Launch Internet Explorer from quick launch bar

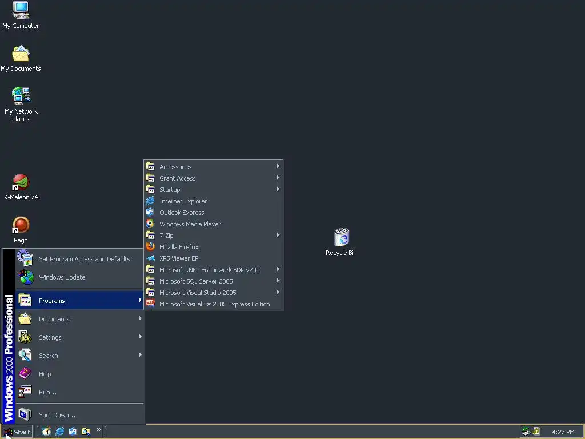tap(59, 432)
